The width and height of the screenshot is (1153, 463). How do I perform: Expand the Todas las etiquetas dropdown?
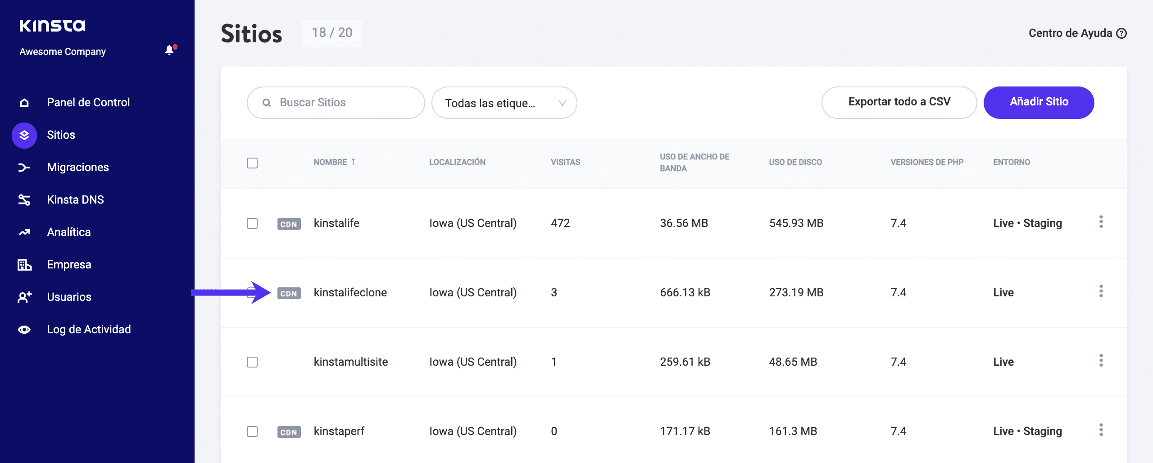click(504, 103)
